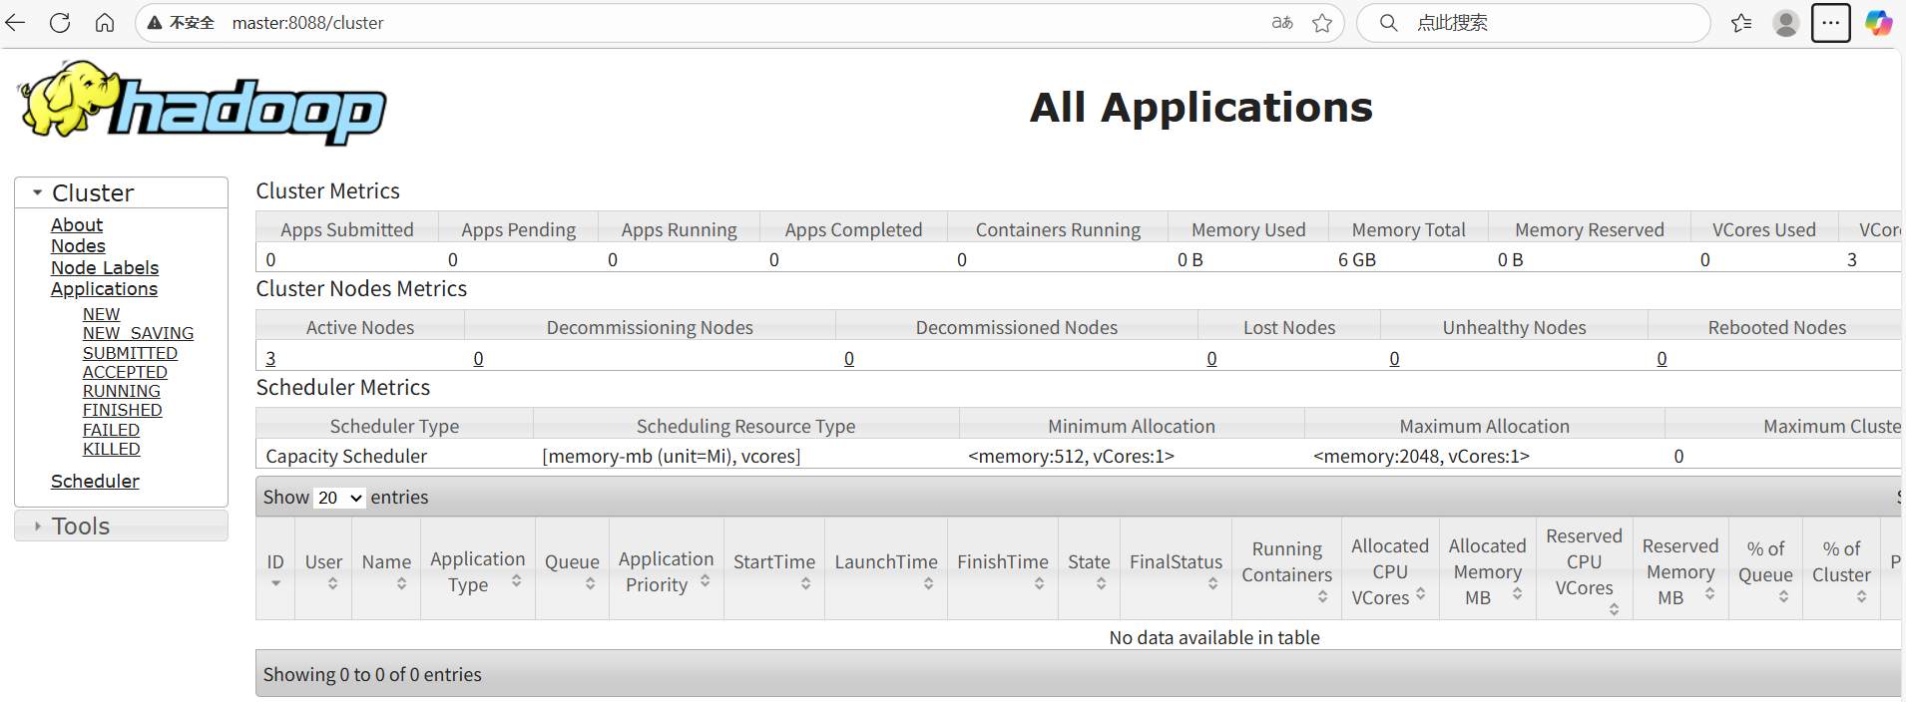1906x702 pixels.
Task: Open the not-secure site info warning
Action: click(181, 23)
